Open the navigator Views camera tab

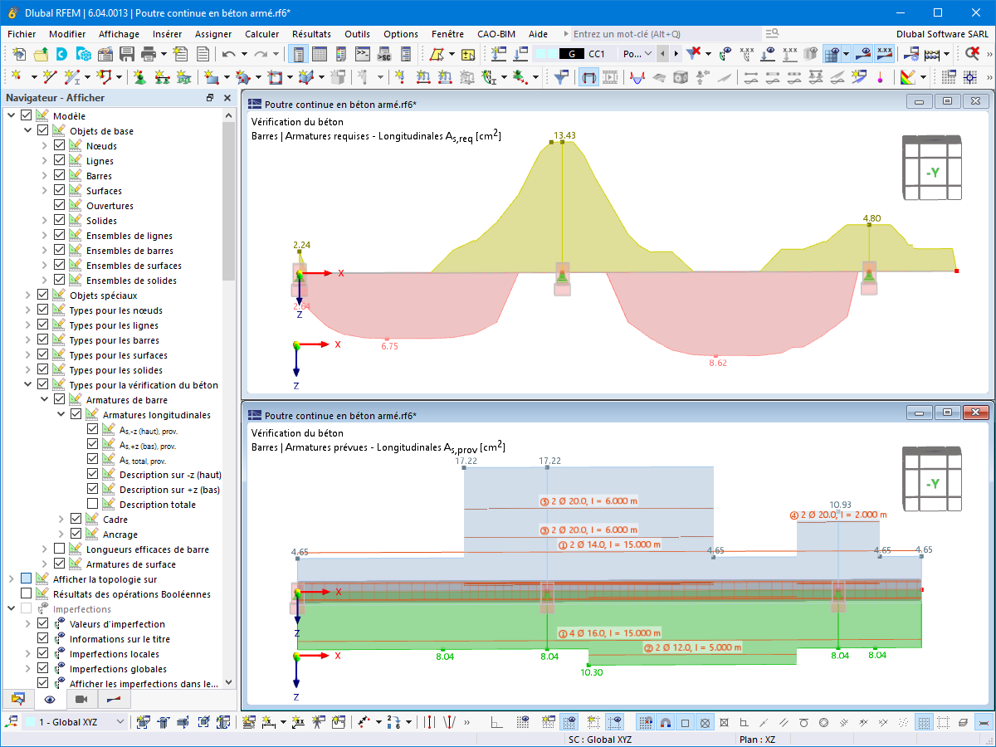(x=81, y=699)
